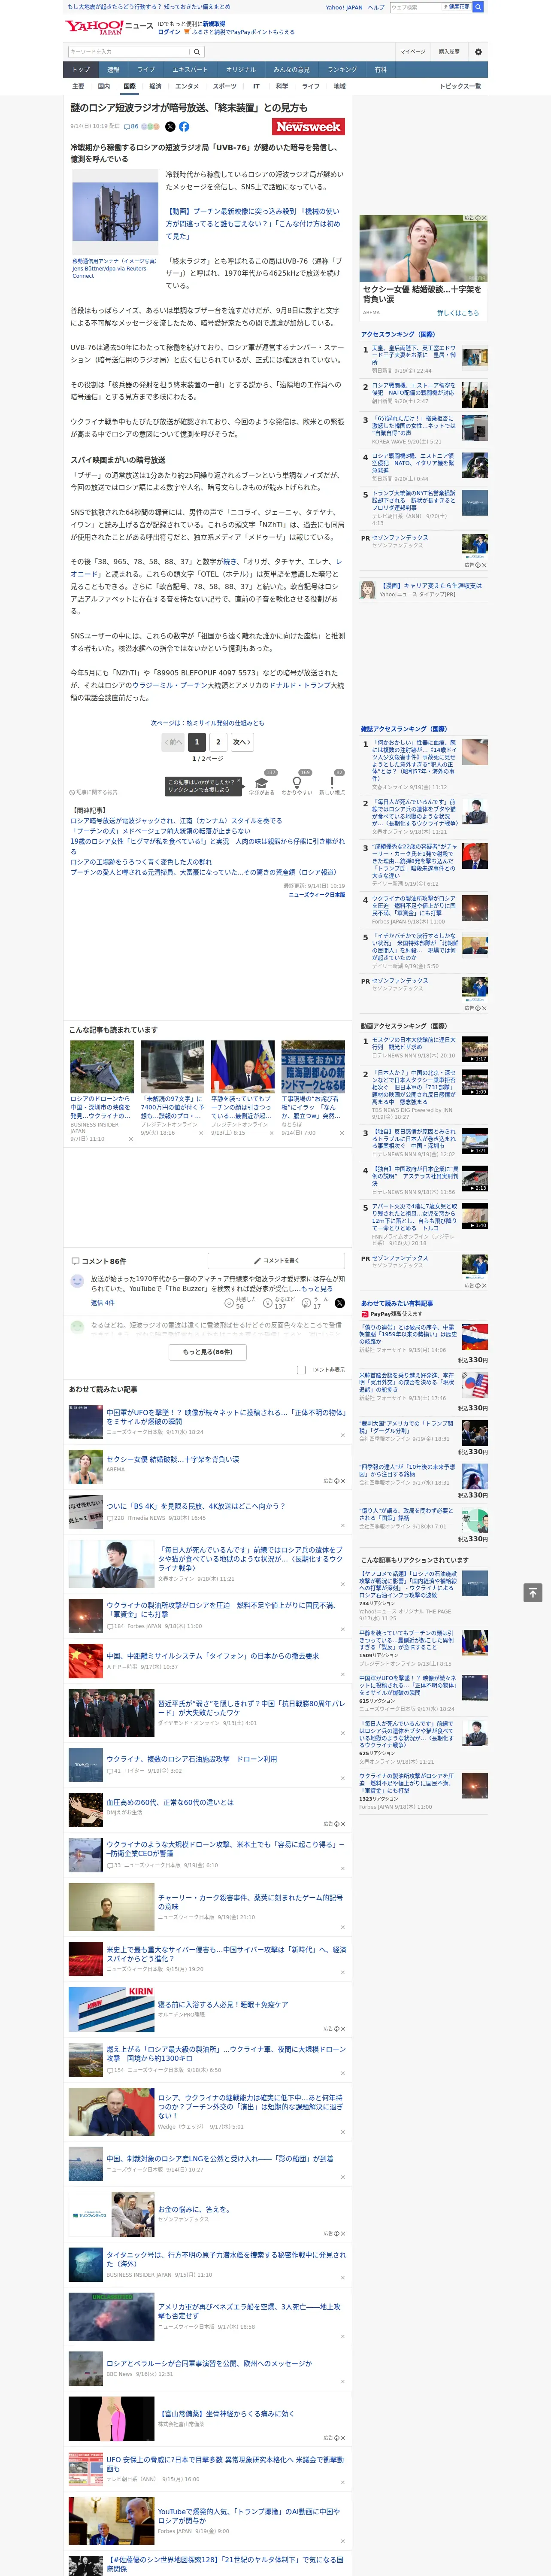Select the 速報 navigation tab

point(113,70)
